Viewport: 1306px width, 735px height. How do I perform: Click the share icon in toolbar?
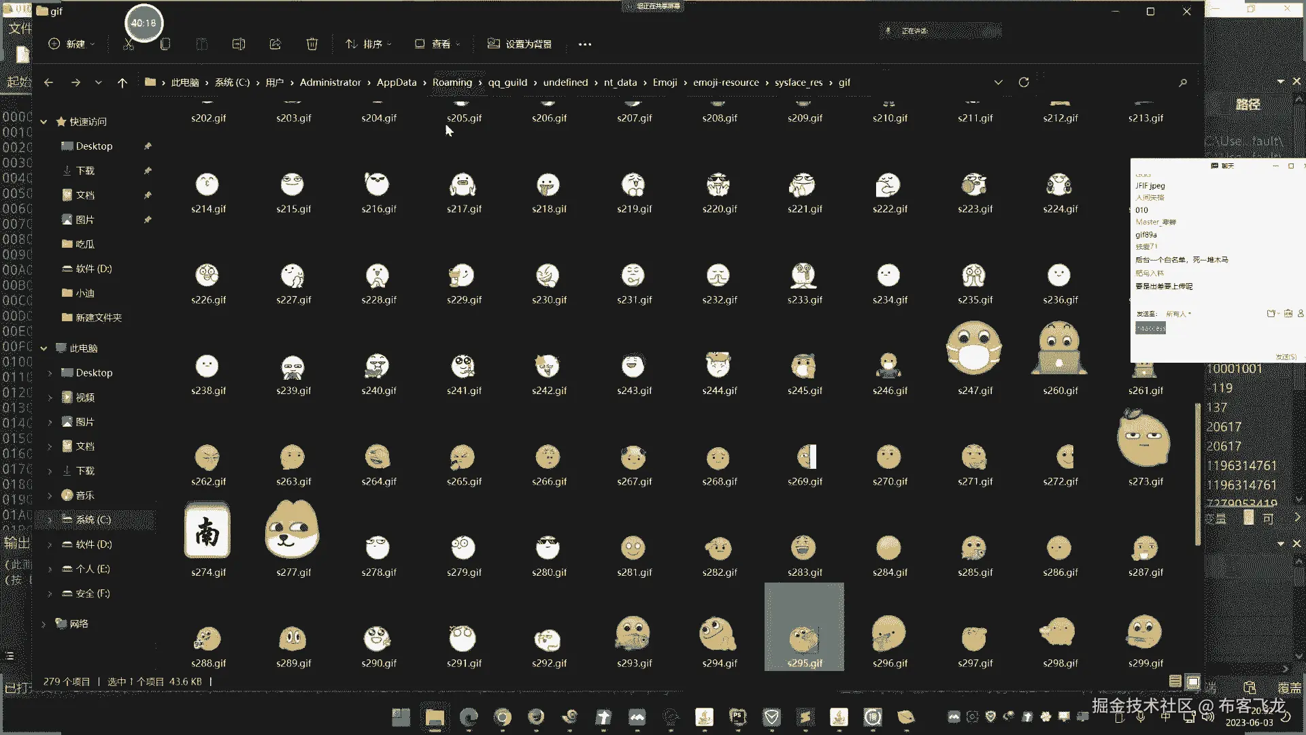275,44
